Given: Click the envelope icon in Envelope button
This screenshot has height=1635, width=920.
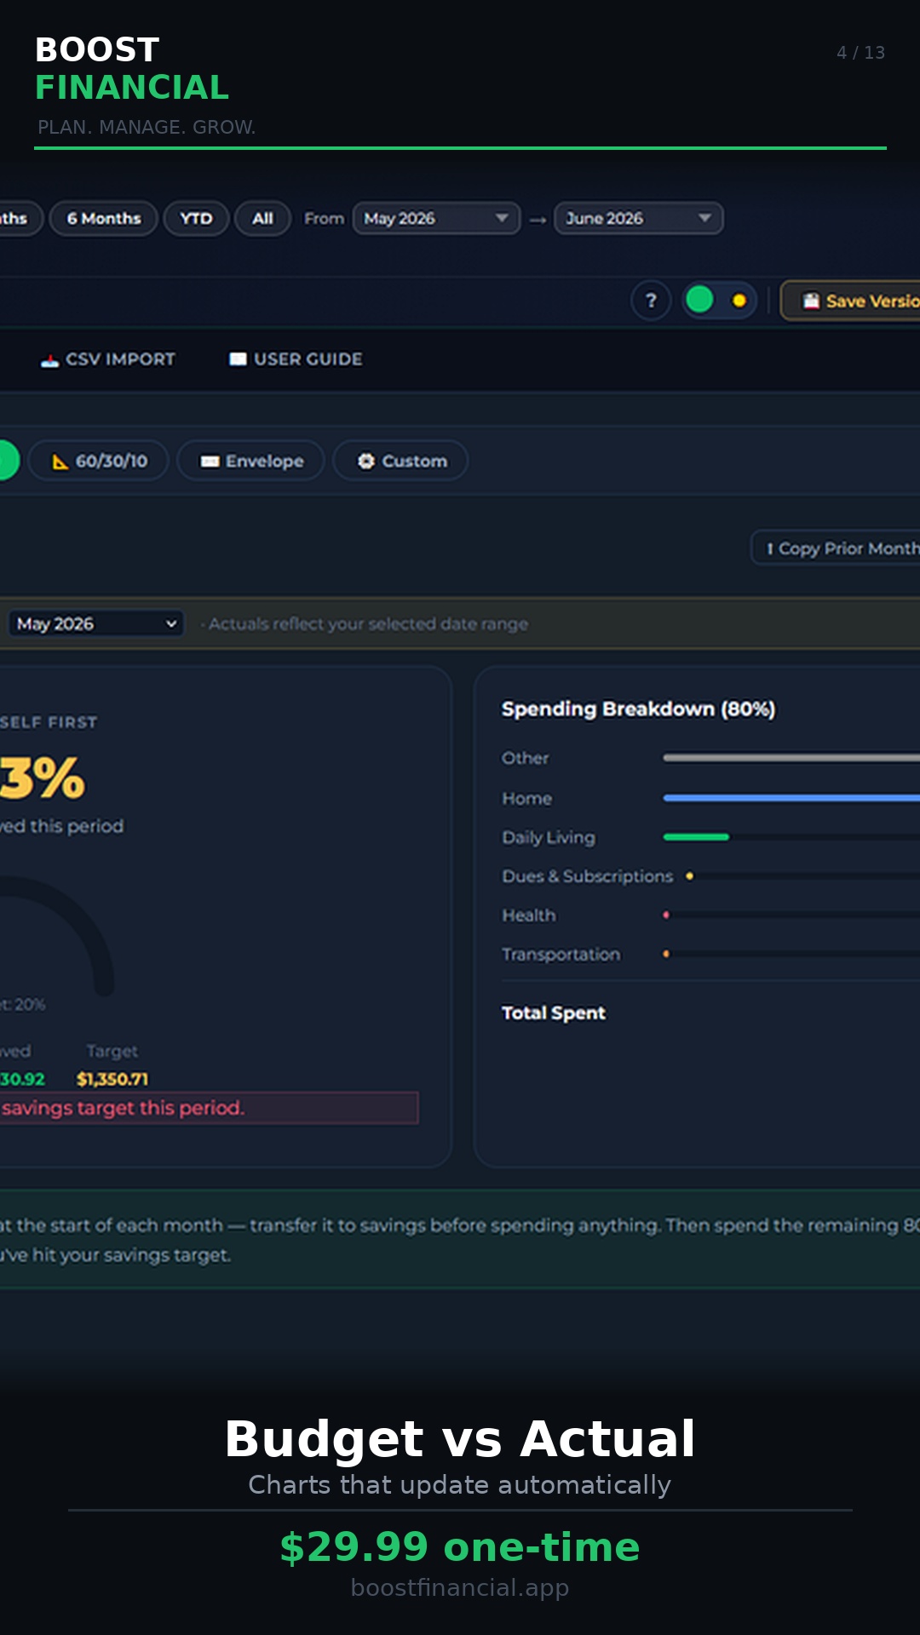Looking at the screenshot, I should [x=210, y=462].
